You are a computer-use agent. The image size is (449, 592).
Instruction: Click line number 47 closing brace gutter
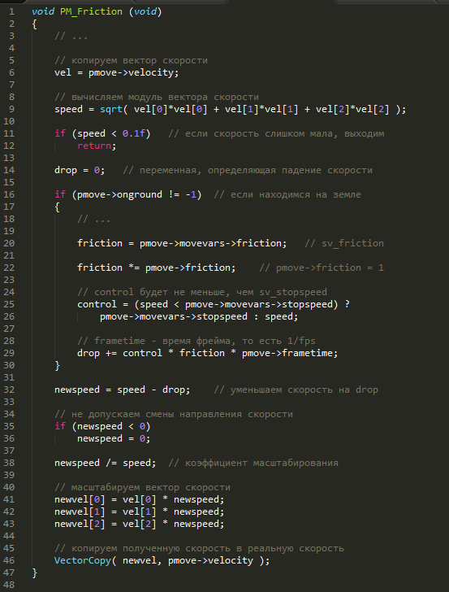click(x=9, y=572)
